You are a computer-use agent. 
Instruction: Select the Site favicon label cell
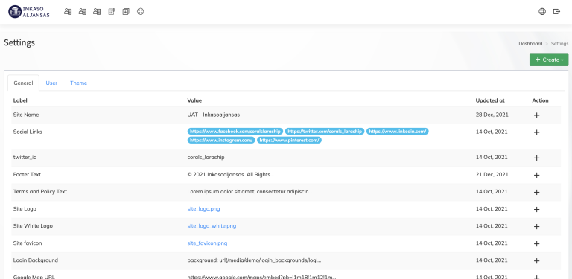pos(28,243)
